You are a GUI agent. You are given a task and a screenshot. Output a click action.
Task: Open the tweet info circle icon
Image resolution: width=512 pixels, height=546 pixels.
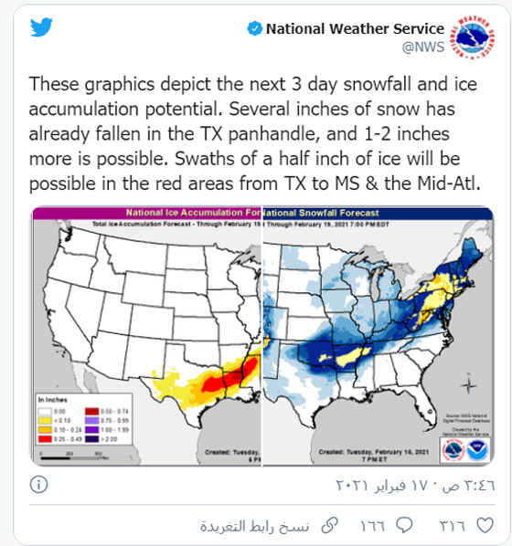(x=38, y=484)
